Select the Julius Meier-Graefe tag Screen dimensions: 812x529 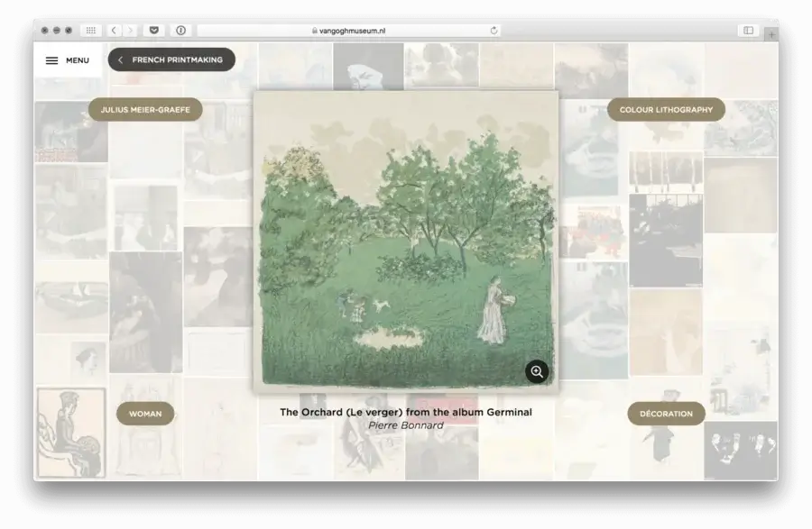tap(145, 110)
